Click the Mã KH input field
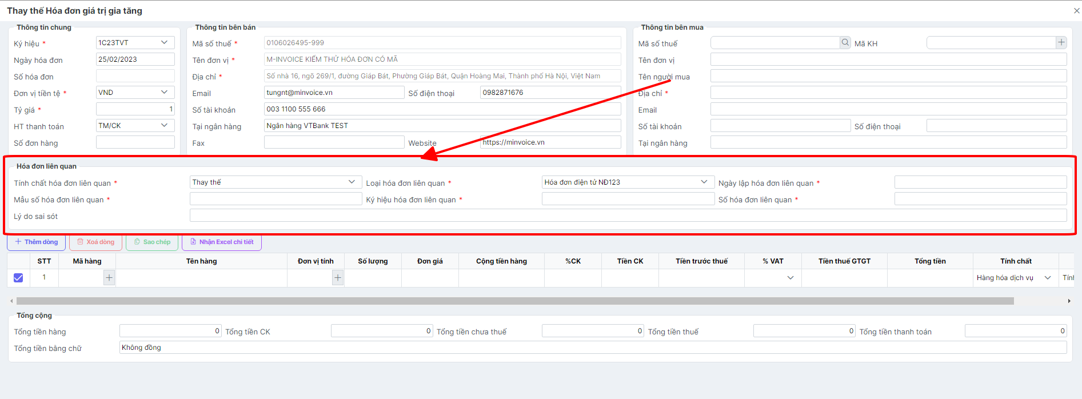 (x=991, y=43)
